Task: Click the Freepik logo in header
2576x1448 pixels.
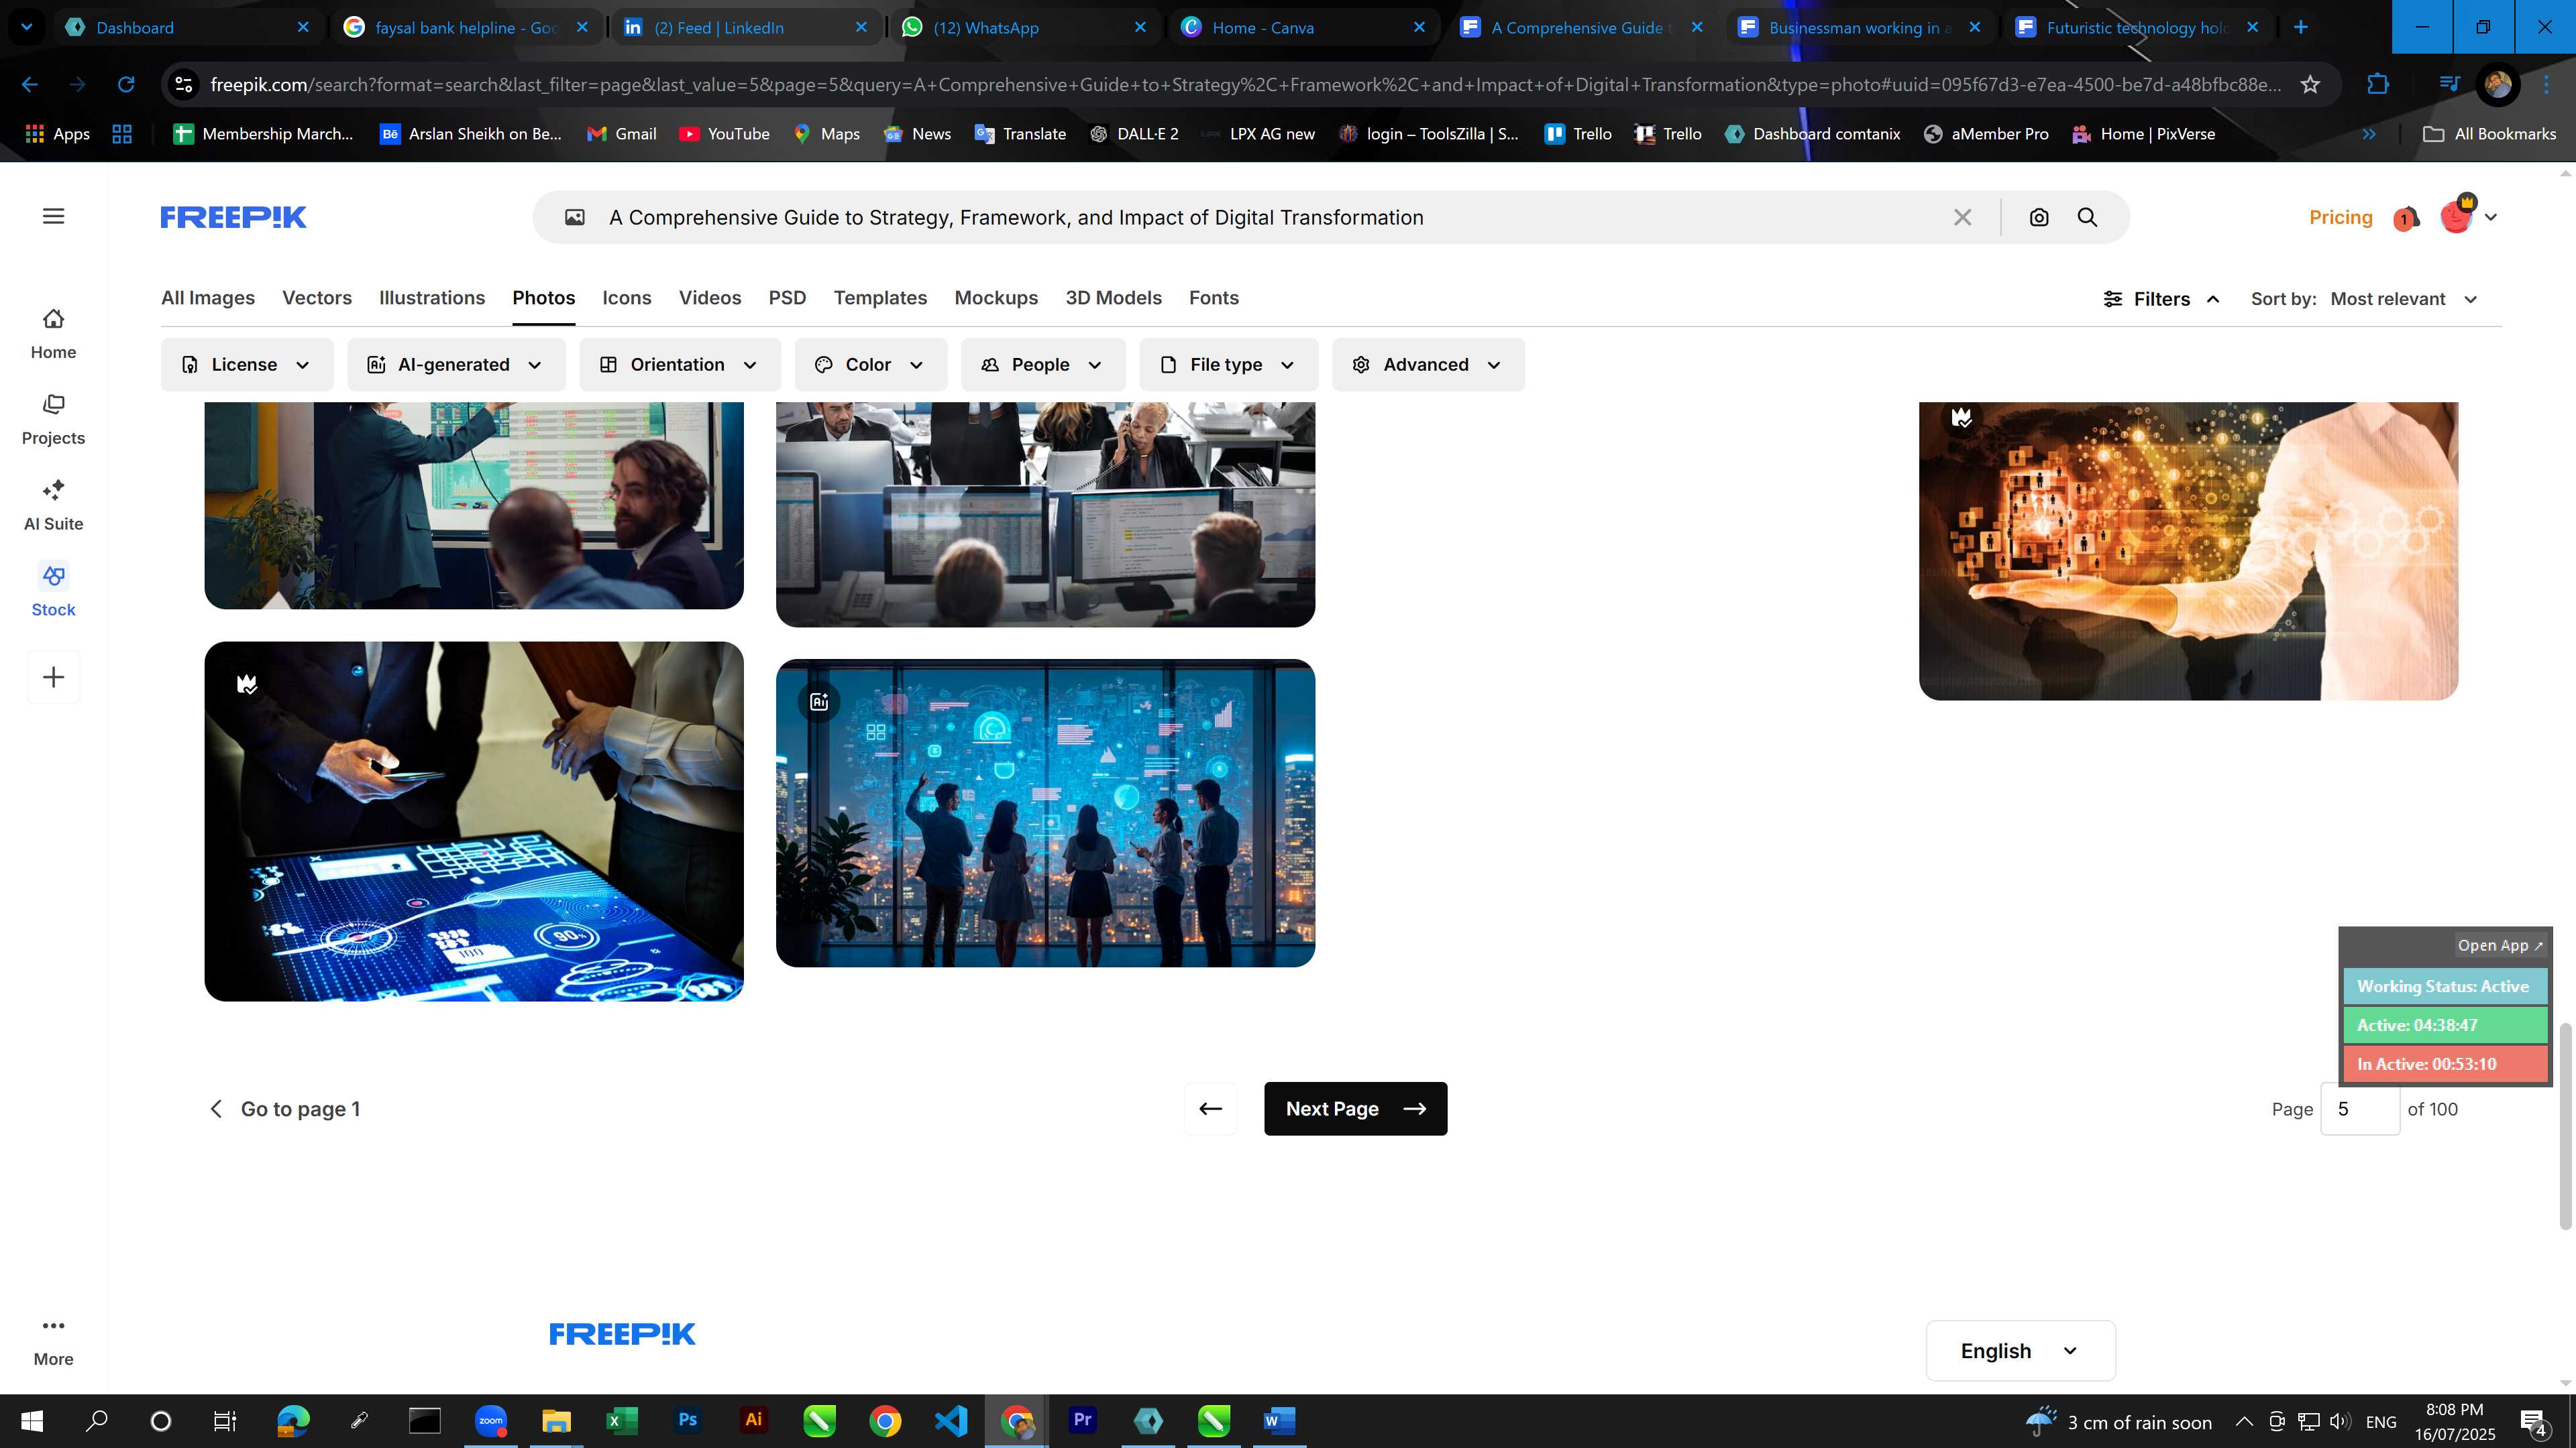Action: [x=233, y=217]
